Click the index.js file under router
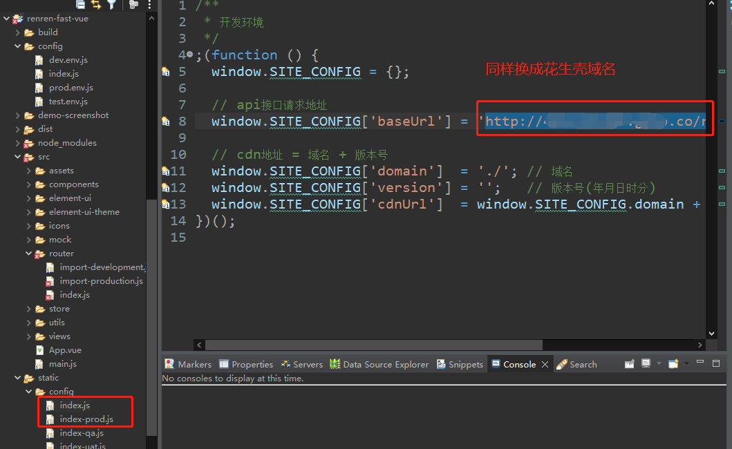This screenshot has height=449, width=732. (x=75, y=295)
